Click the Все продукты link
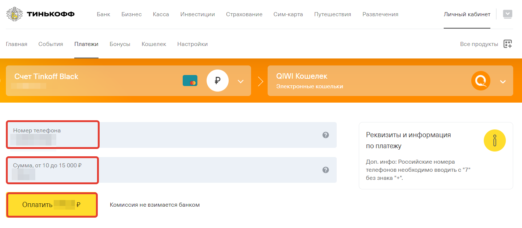The width and height of the screenshot is (522, 228). tap(479, 44)
